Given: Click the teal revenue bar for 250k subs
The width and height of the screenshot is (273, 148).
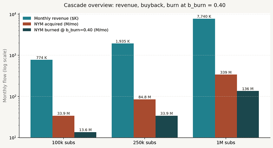Looking at the screenshot, I should click(x=123, y=91).
